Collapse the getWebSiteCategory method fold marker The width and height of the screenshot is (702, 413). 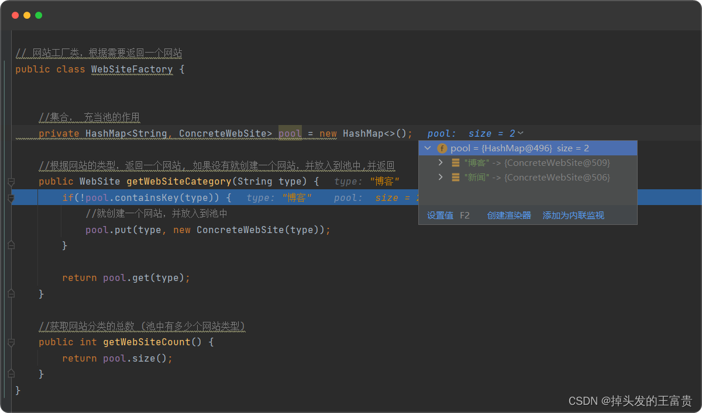(11, 182)
